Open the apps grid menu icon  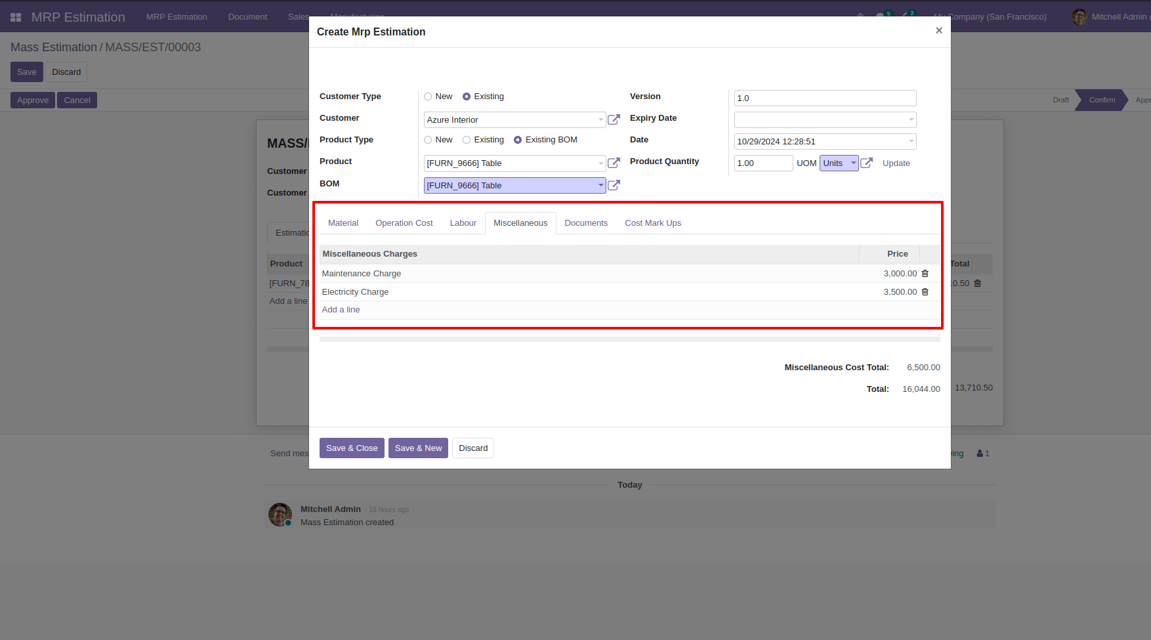(x=16, y=17)
